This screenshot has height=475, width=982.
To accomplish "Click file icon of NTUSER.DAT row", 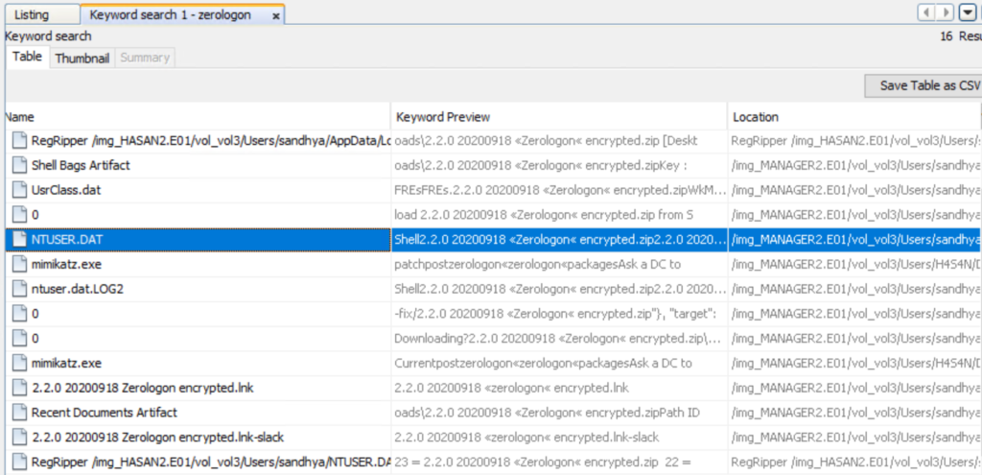I will tap(20, 239).
